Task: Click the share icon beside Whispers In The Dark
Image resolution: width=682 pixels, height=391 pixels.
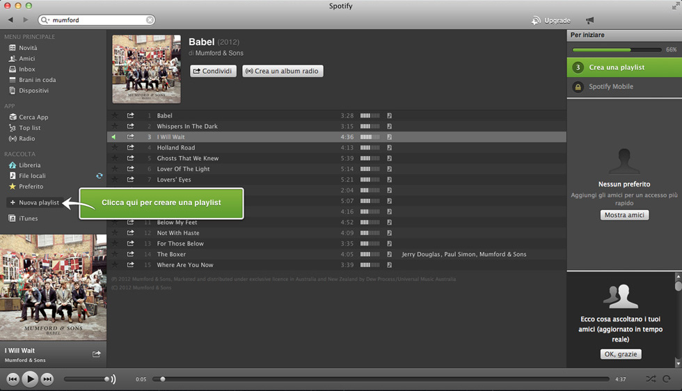Action: coord(130,127)
